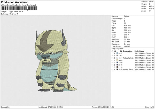
Task: Click the light blue swatch for code 1027
Action: [117, 53]
